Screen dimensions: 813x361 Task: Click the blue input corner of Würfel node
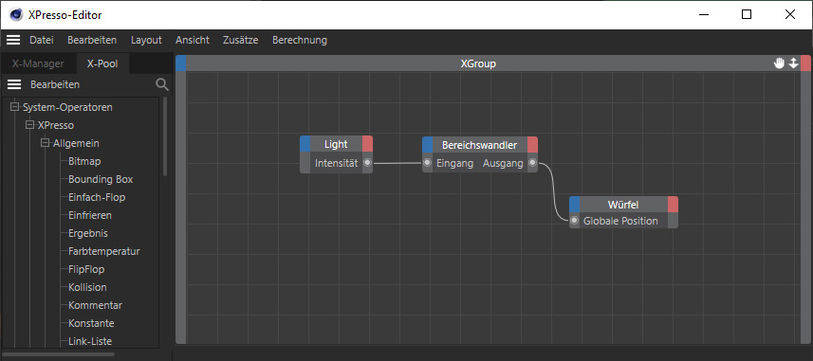pos(575,205)
